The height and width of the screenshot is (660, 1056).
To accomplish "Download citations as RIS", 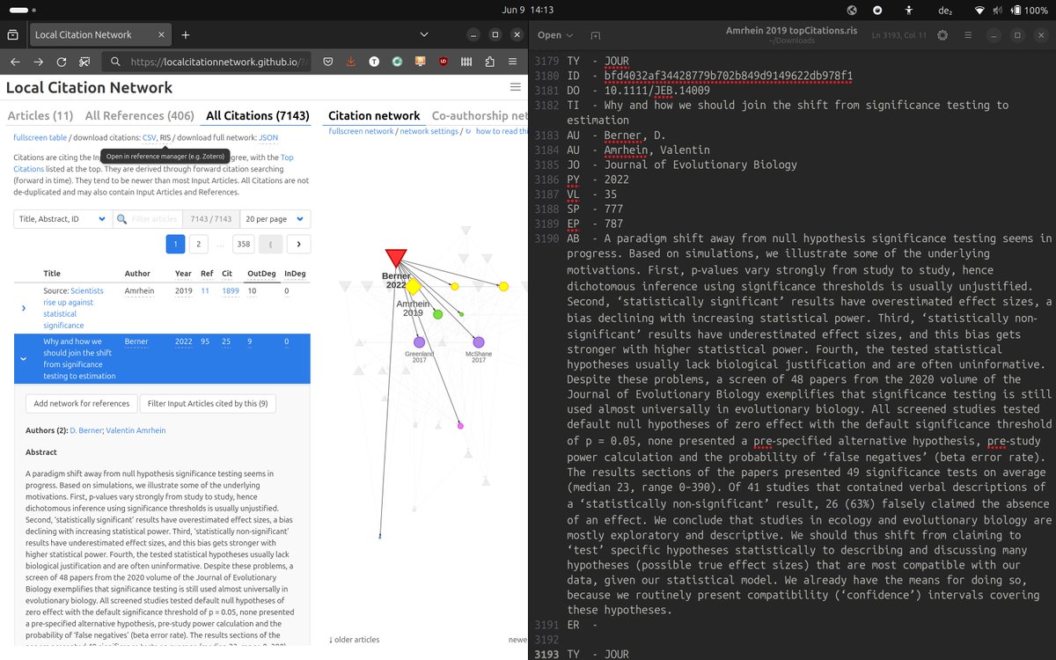I will point(165,137).
